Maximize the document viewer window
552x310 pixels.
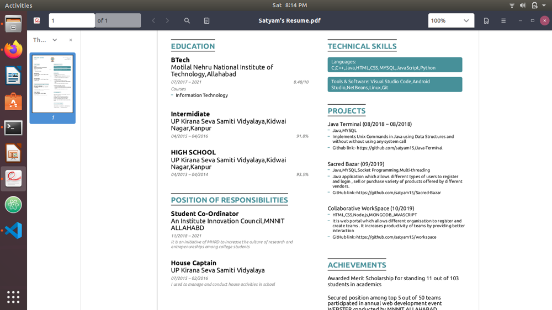[x=533, y=21]
